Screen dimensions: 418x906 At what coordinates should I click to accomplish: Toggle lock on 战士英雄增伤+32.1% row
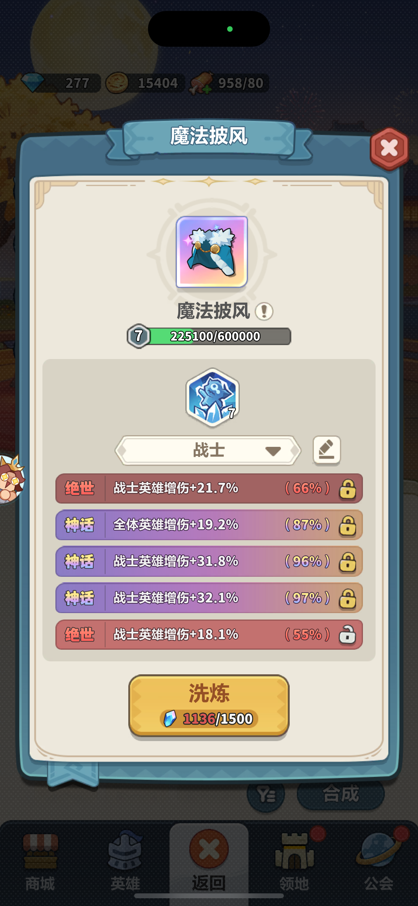click(x=347, y=598)
